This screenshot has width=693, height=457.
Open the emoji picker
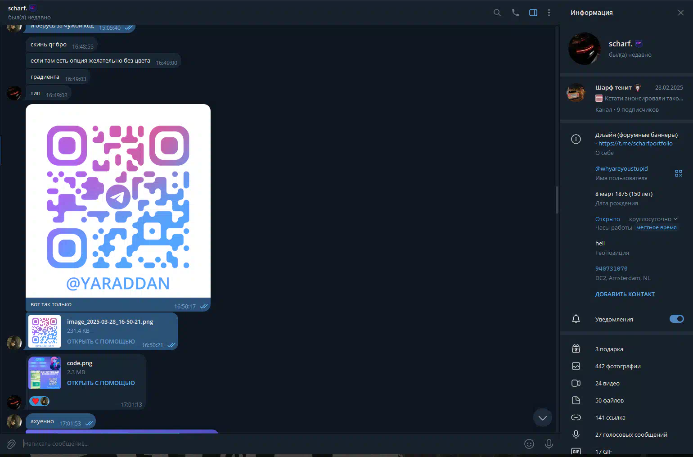(x=529, y=444)
